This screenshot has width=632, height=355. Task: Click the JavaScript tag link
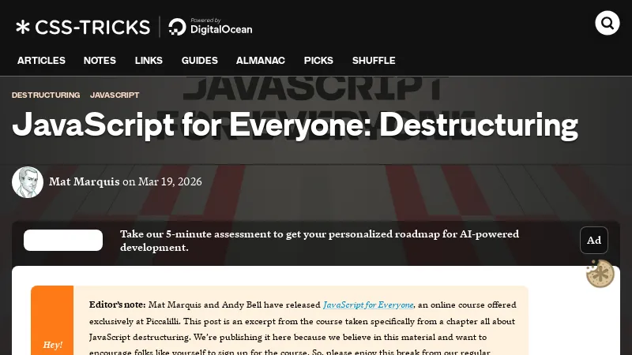[115, 95]
